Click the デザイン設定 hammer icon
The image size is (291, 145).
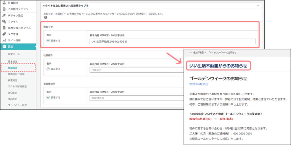coord(4,15)
